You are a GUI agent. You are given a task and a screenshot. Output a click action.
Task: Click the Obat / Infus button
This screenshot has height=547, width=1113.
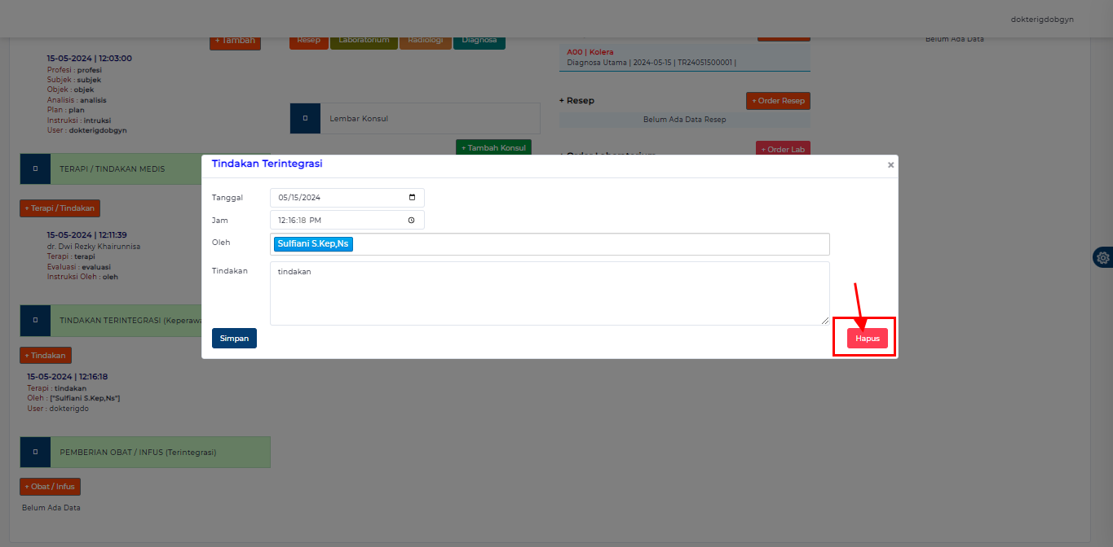coord(49,486)
